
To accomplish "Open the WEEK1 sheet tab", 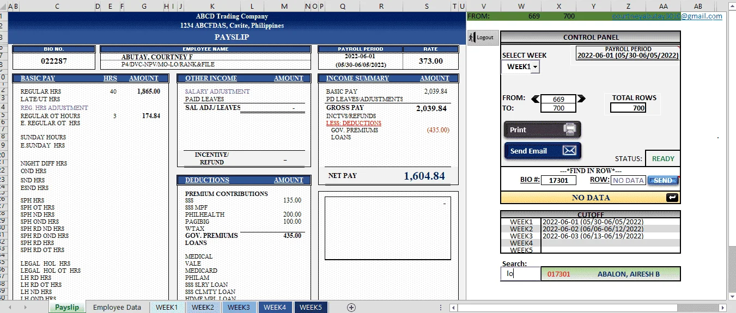I will point(167,308).
